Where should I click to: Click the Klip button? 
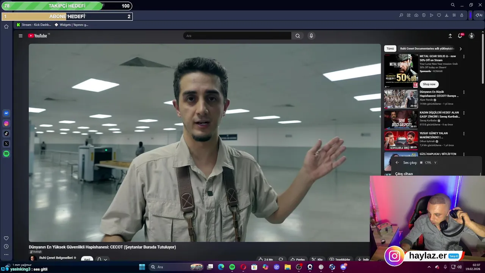317,259
